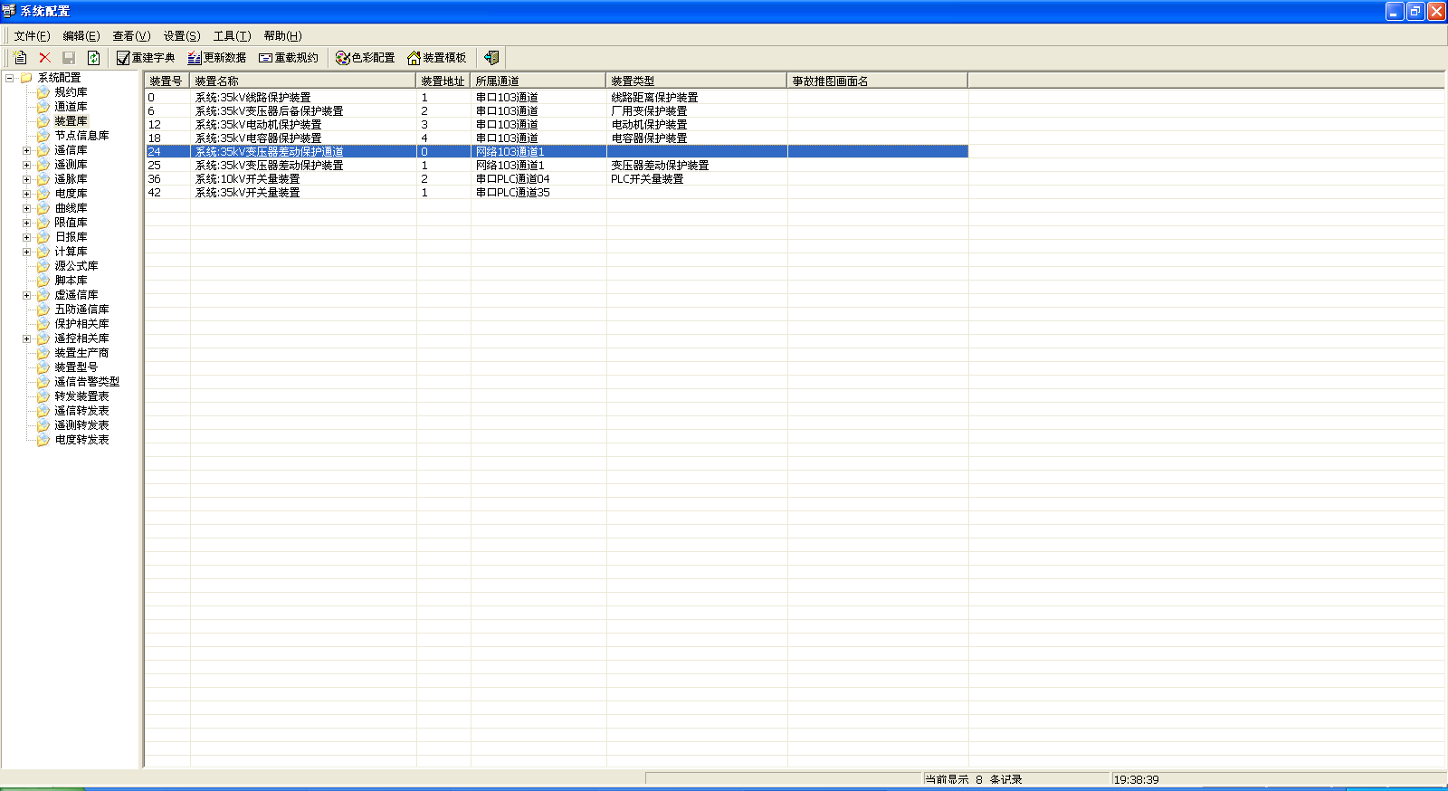Image resolution: width=1448 pixels, height=791 pixels.
Task: Open the 文件(F) menu
Action: (32, 36)
